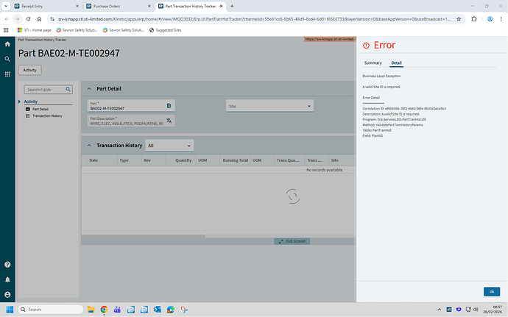Screen dimensions: 508x317
Task: Open Suggested Sites bookmark
Action: [x=165, y=30]
